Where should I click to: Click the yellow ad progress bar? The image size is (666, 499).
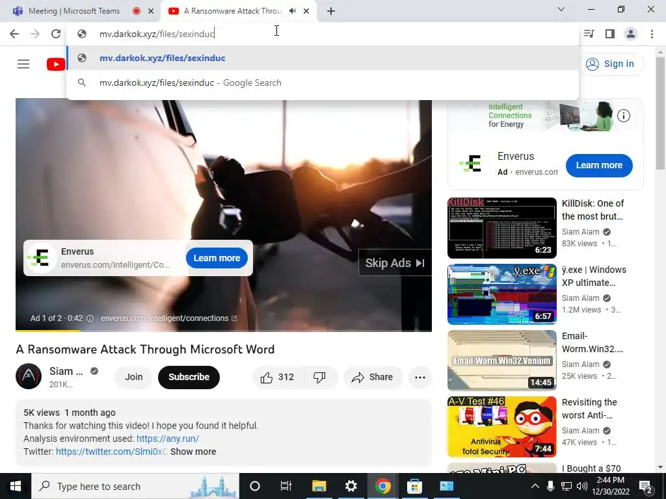48,330
